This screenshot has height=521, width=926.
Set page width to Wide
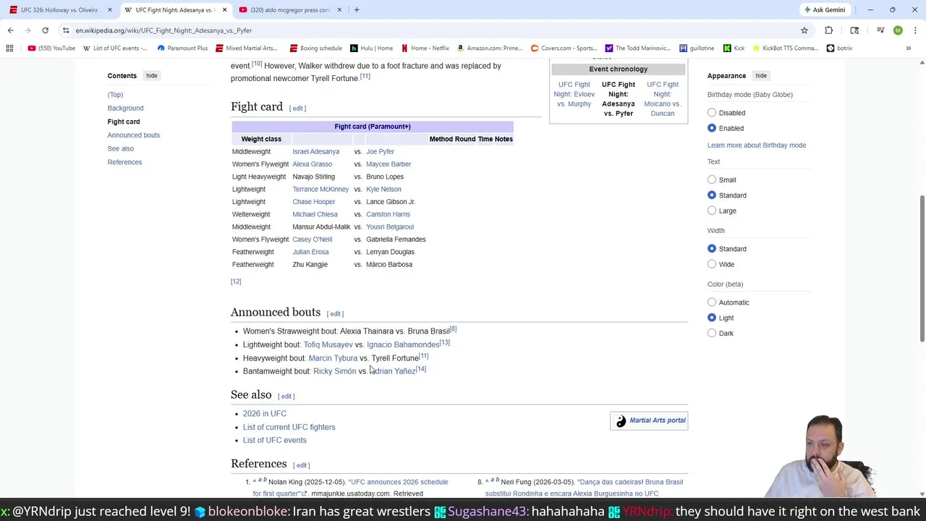click(x=712, y=264)
